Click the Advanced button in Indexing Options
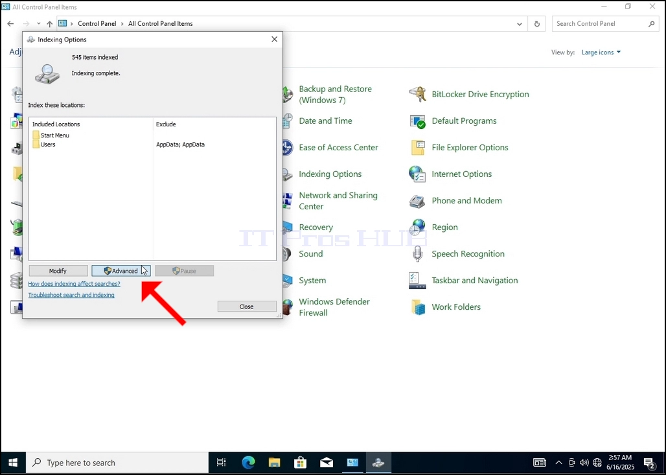The height and width of the screenshot is (475, 666). pyautogui.click(x=121, y=271)
